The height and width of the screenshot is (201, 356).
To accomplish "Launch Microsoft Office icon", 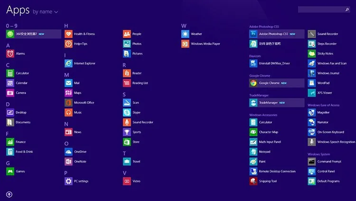I will click(x=68, y=102).
